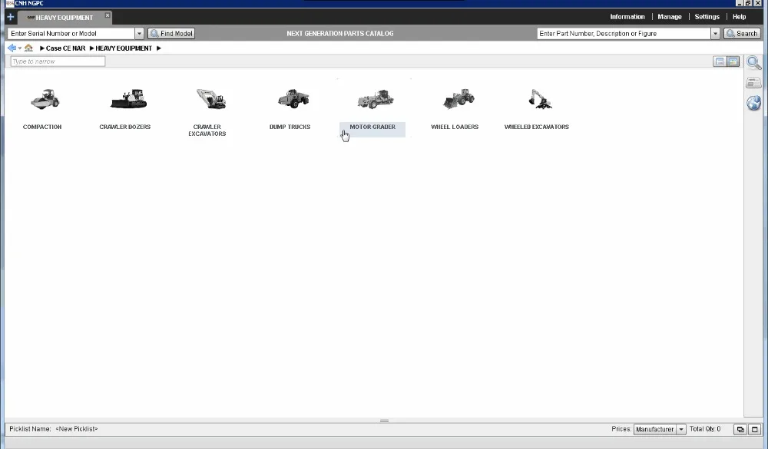Open the Prices Manufacturer dropdown
Screen dimensions: 768x449
coord(660,429)
